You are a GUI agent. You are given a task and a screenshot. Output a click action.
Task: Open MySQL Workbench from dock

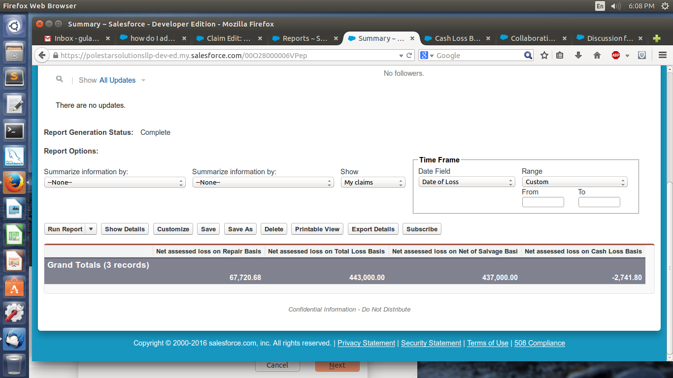pyautogui.click(x=14, y=157)
